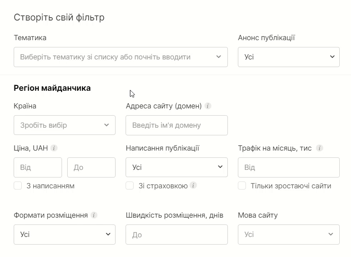The height and width of the screenshot is (257, 351).
Task: Click the price "Від" input field
Action: coord(37,167)
